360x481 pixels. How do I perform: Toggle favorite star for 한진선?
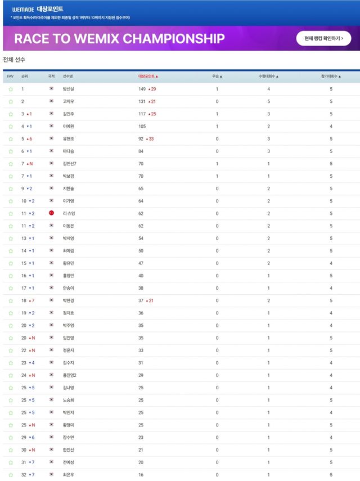point(10,450)
